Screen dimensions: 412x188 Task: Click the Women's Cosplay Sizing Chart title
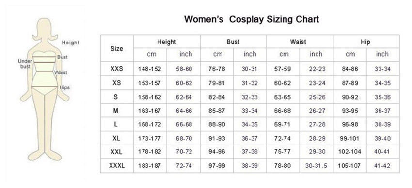(252, 19)
